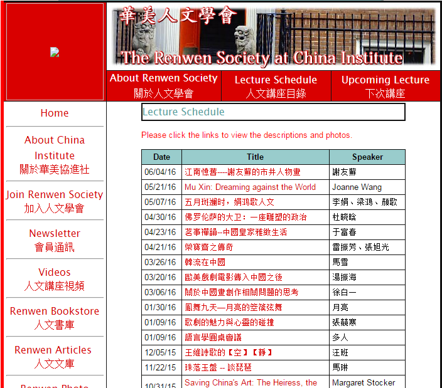Open the Saving China's Art lecture link
This screenshot has width=442, height=388.
251,382
